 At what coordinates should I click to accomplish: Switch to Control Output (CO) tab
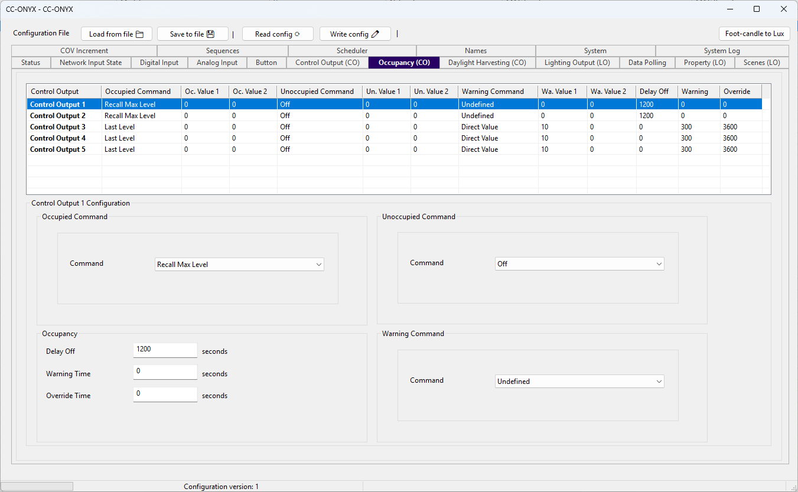pos(327,63)
